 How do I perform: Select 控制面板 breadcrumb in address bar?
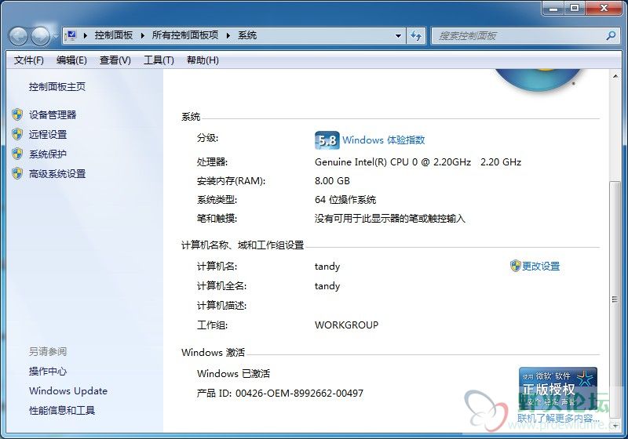click(x=113, y=35)
